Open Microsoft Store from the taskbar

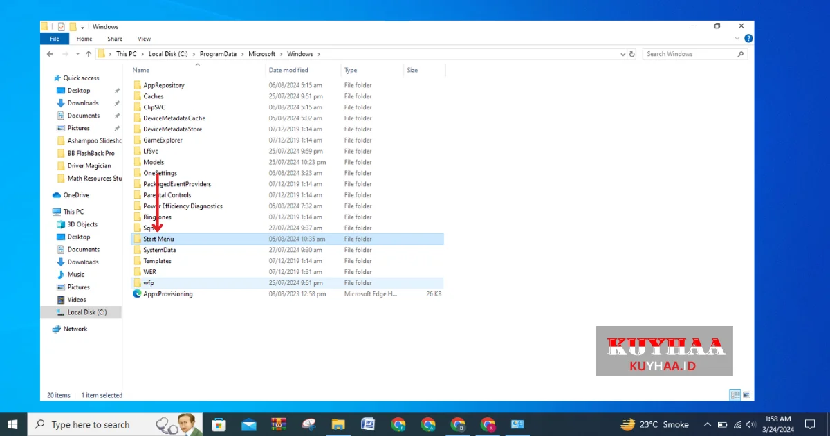tap(219, 424)
